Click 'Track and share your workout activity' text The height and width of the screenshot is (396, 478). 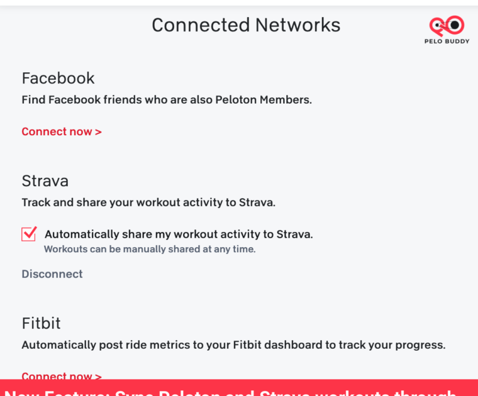point(148,203)
